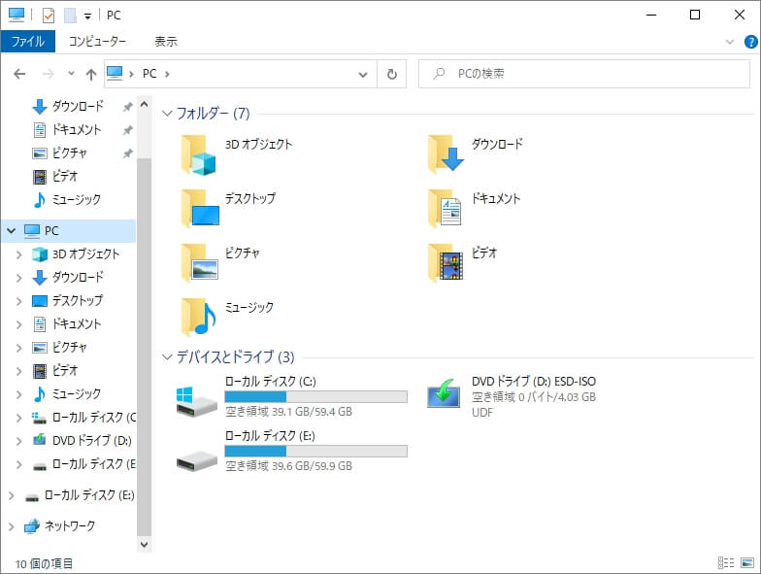Expand DVD ドライブ (D:) tree node

click(x=19, y=441)
